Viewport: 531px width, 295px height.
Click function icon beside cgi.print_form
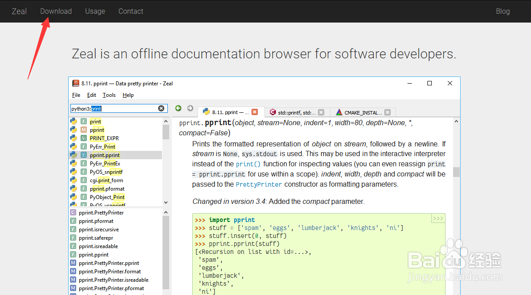point(84,180)
